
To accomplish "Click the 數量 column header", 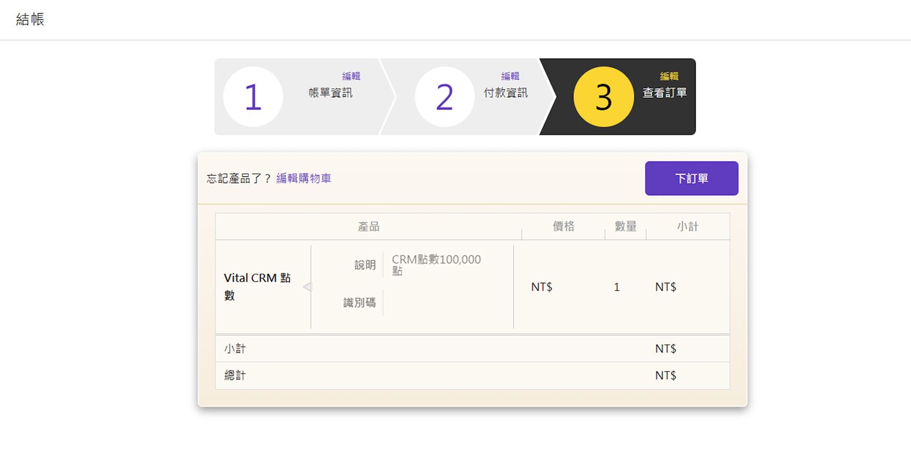I will 625,226.
